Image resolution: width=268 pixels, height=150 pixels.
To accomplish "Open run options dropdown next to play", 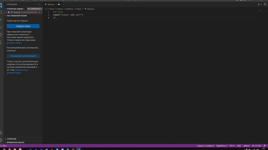I will pyautogui.click(x=261, y=5).
